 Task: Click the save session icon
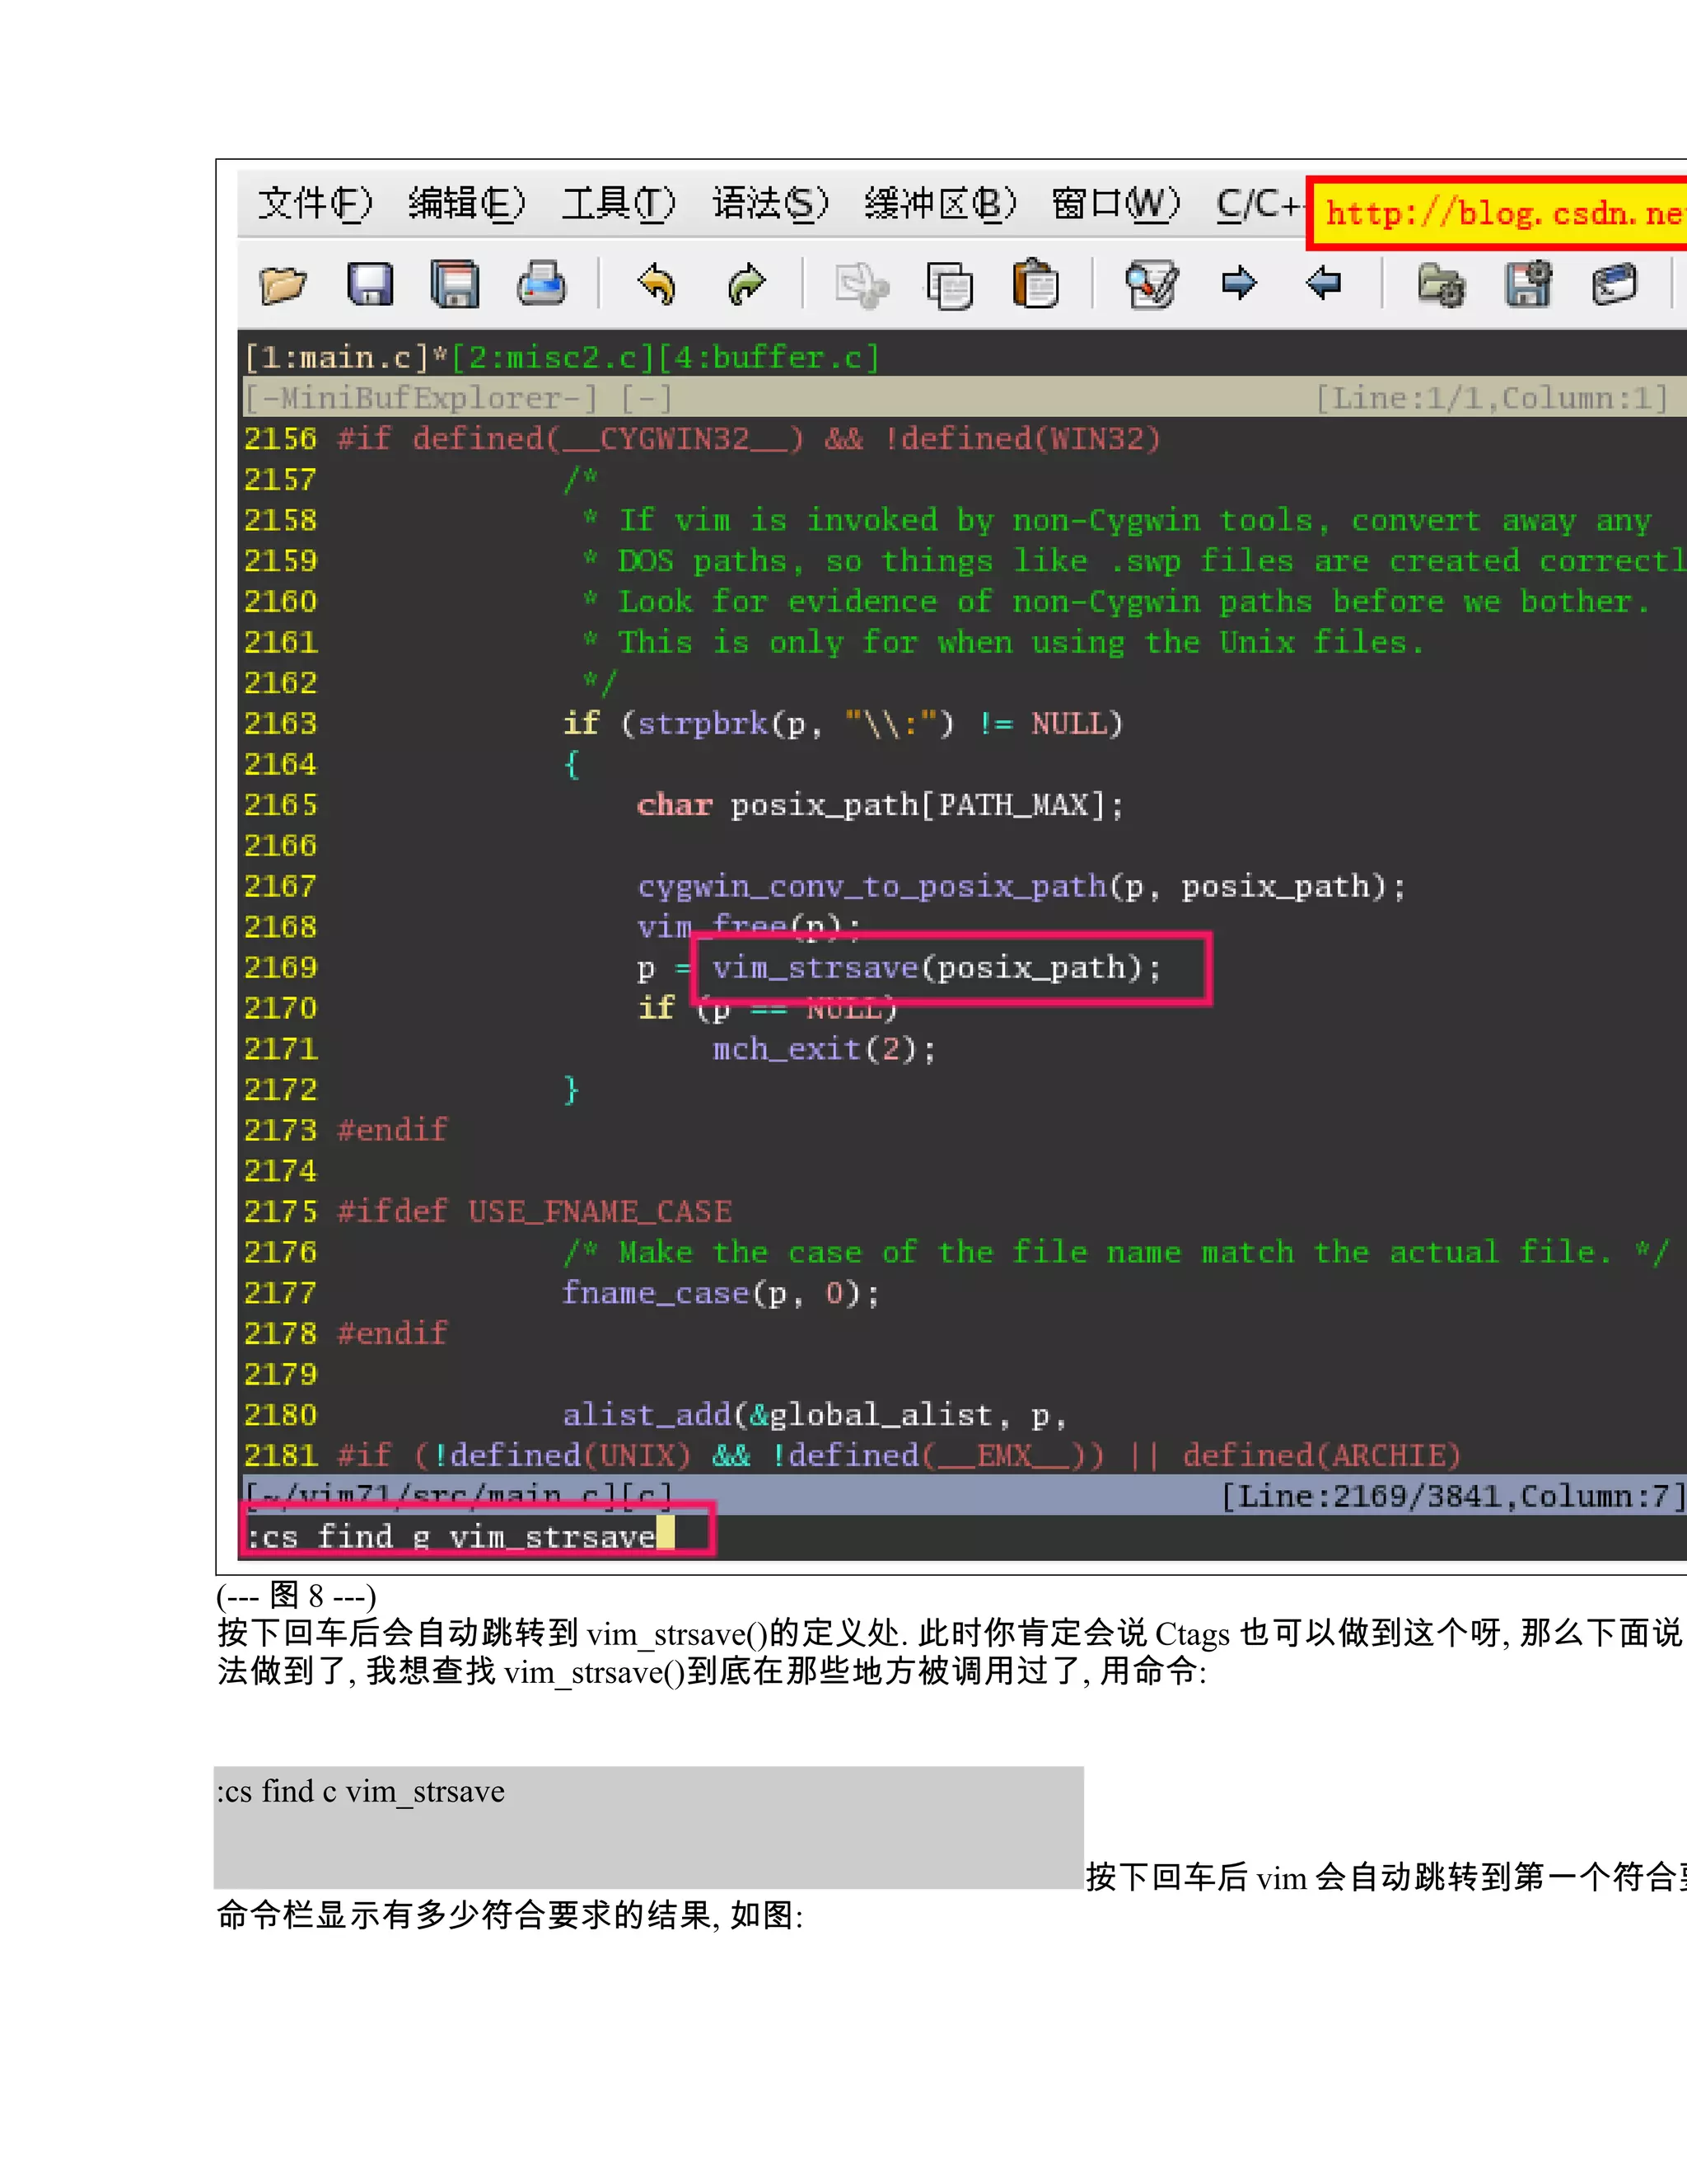[x=1529, y=284]
